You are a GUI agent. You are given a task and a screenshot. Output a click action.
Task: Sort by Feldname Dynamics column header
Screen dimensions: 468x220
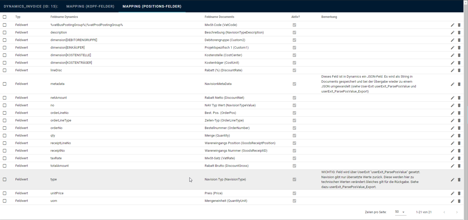click(64, 17)
